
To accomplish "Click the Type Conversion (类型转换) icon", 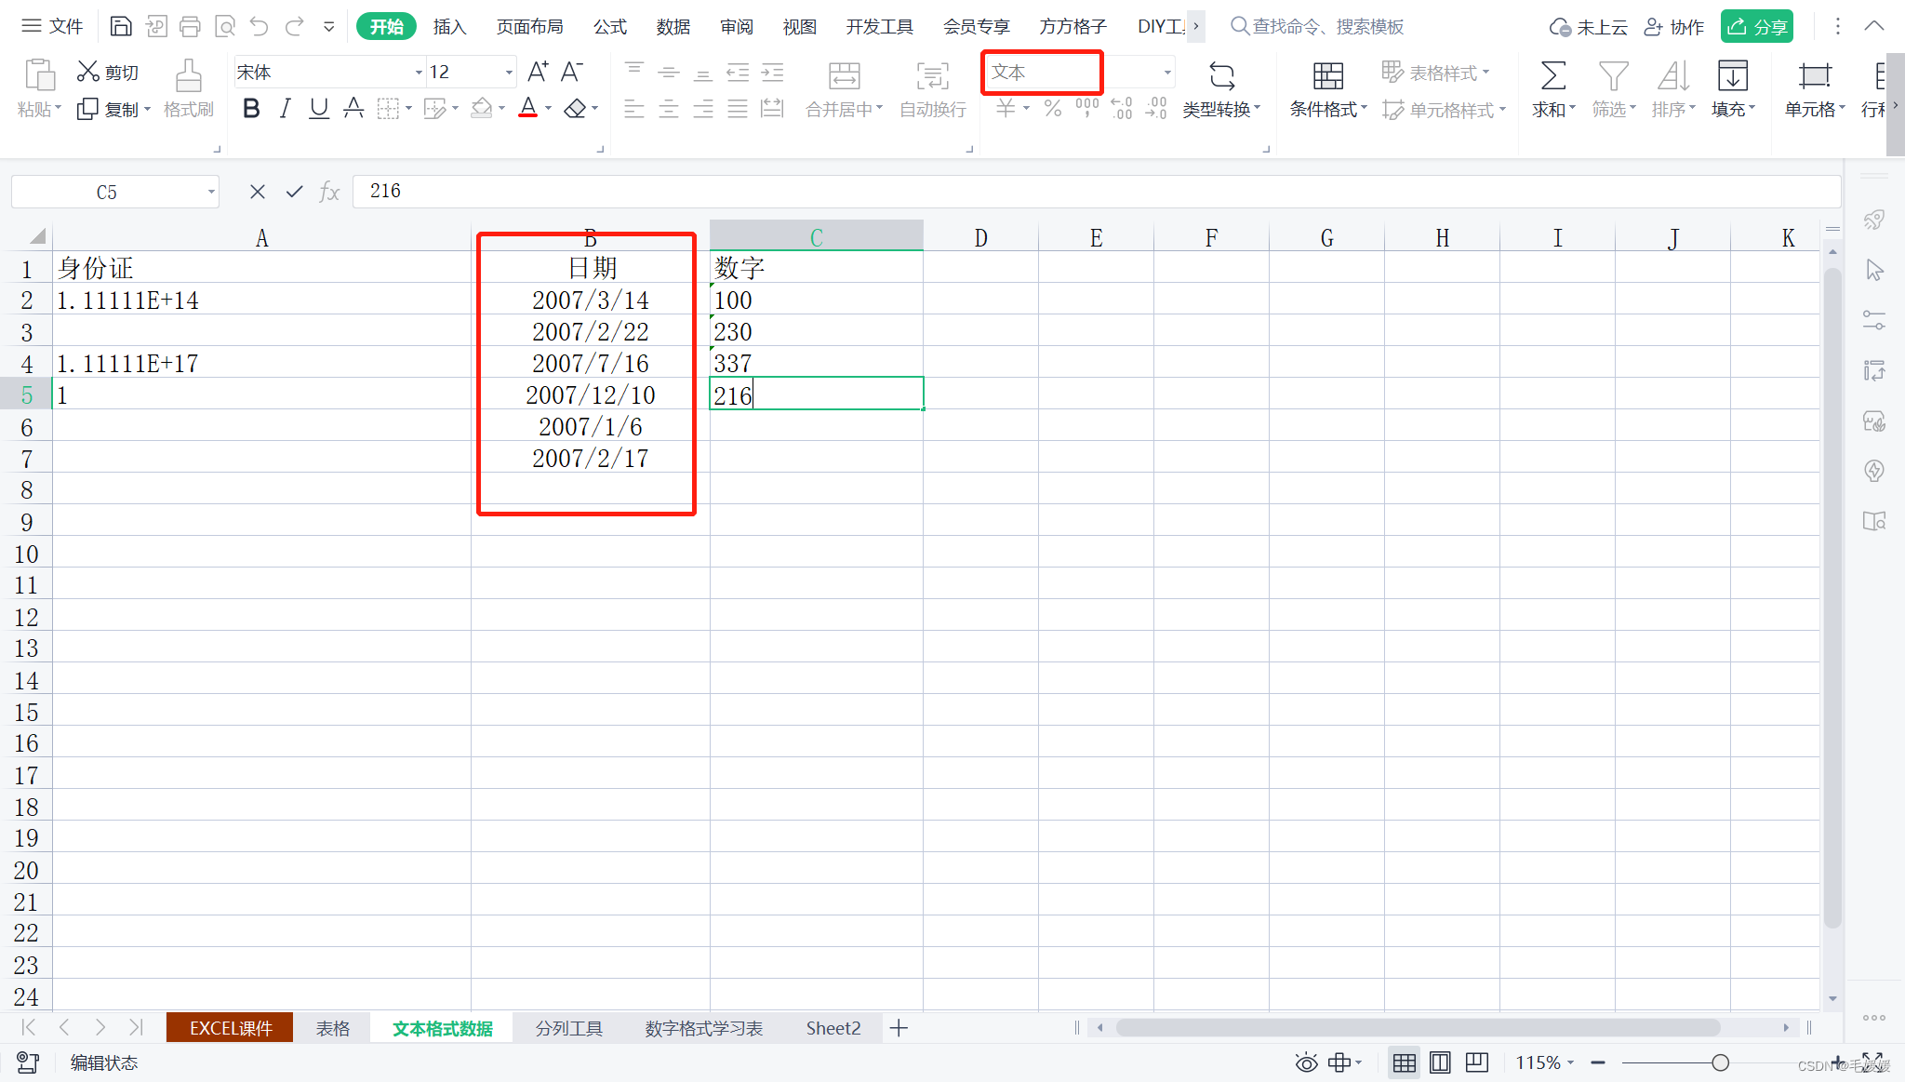I will [1221, 76].
